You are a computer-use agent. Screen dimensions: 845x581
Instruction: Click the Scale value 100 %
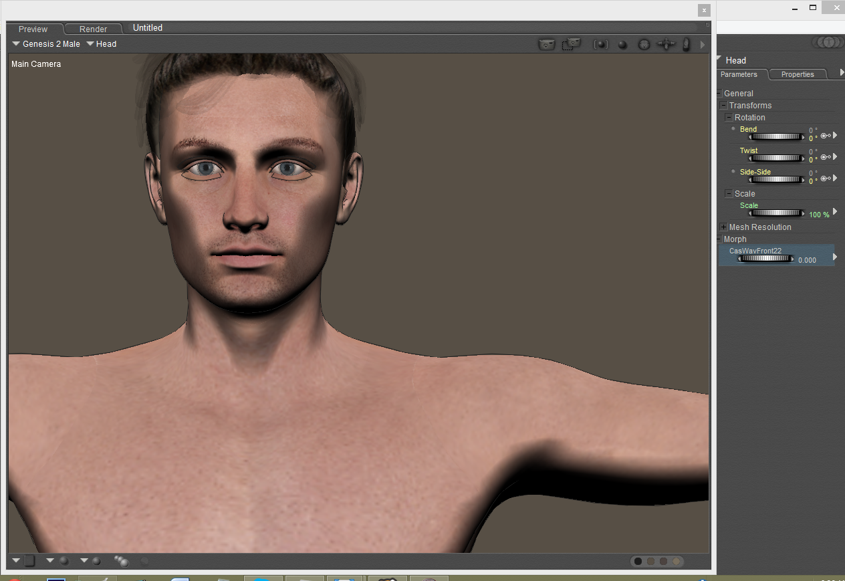click(x=819, y=215)
